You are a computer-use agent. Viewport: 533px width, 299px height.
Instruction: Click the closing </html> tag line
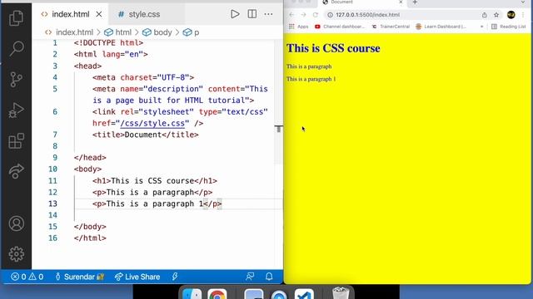click(90, 238)
